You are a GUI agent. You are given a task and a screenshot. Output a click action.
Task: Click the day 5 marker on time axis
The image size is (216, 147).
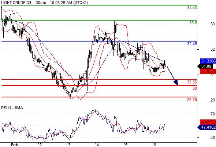click(x=126, y=145)
